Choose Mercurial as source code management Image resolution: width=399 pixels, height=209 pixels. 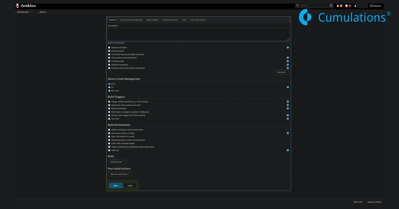109,91
